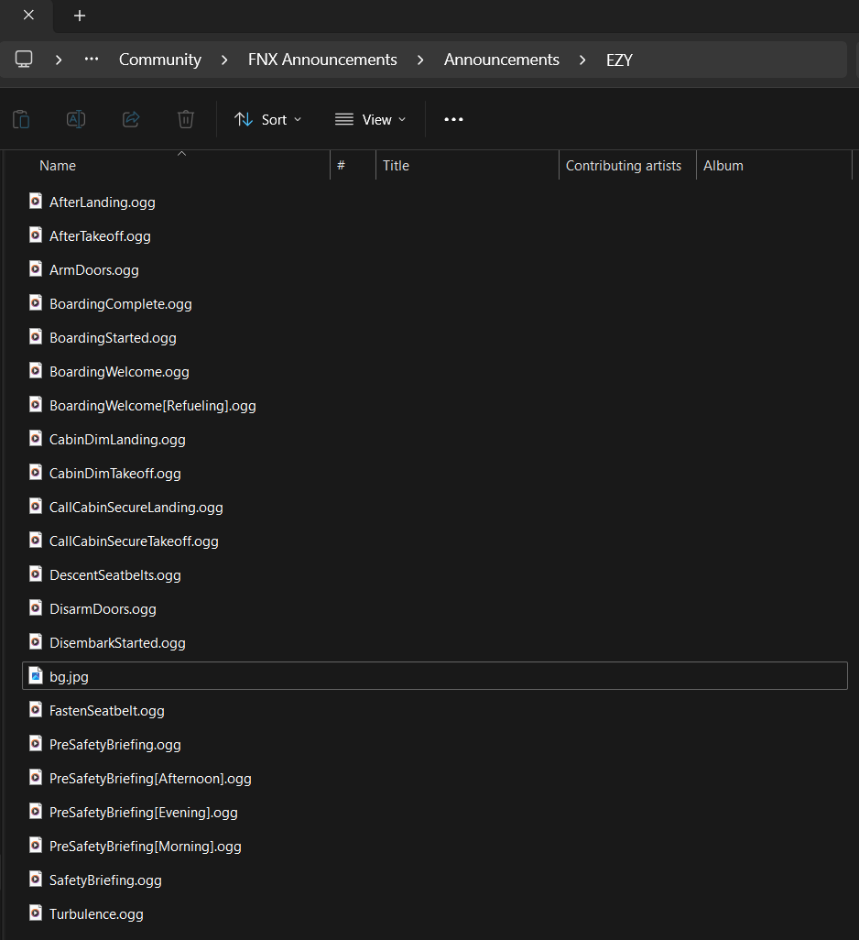This screenshot has width=859, height=940.
Task: Navigate to Announcements breadcrumb folder
Action: click(501, 60)
